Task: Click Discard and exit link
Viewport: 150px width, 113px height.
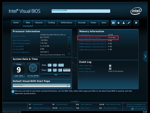Action: [110, 108]
